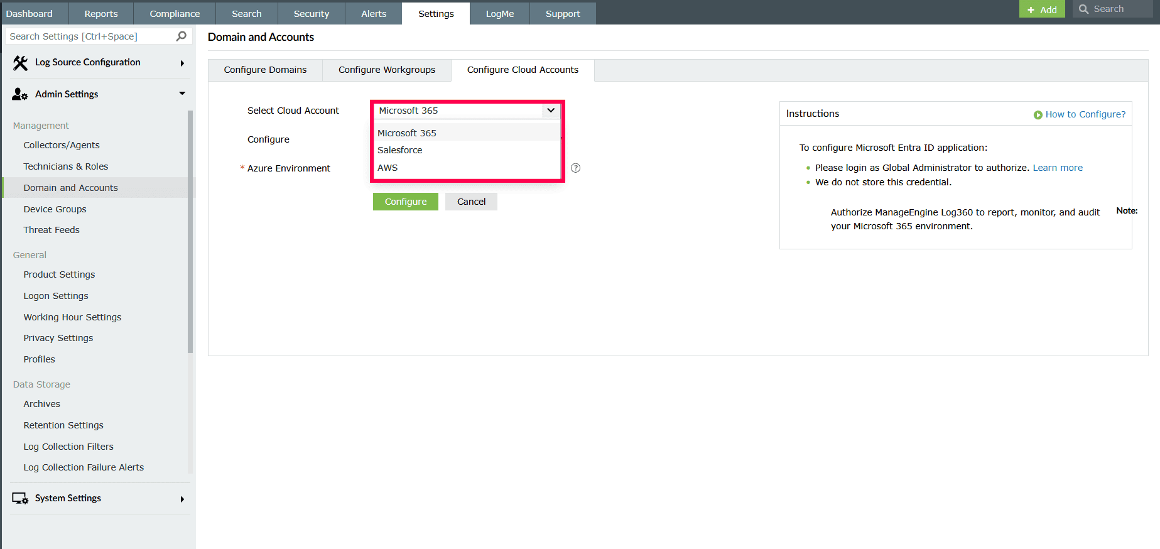1160x549 pixels.
Task: Open Working Hour Settings
Action: [72, 317]
